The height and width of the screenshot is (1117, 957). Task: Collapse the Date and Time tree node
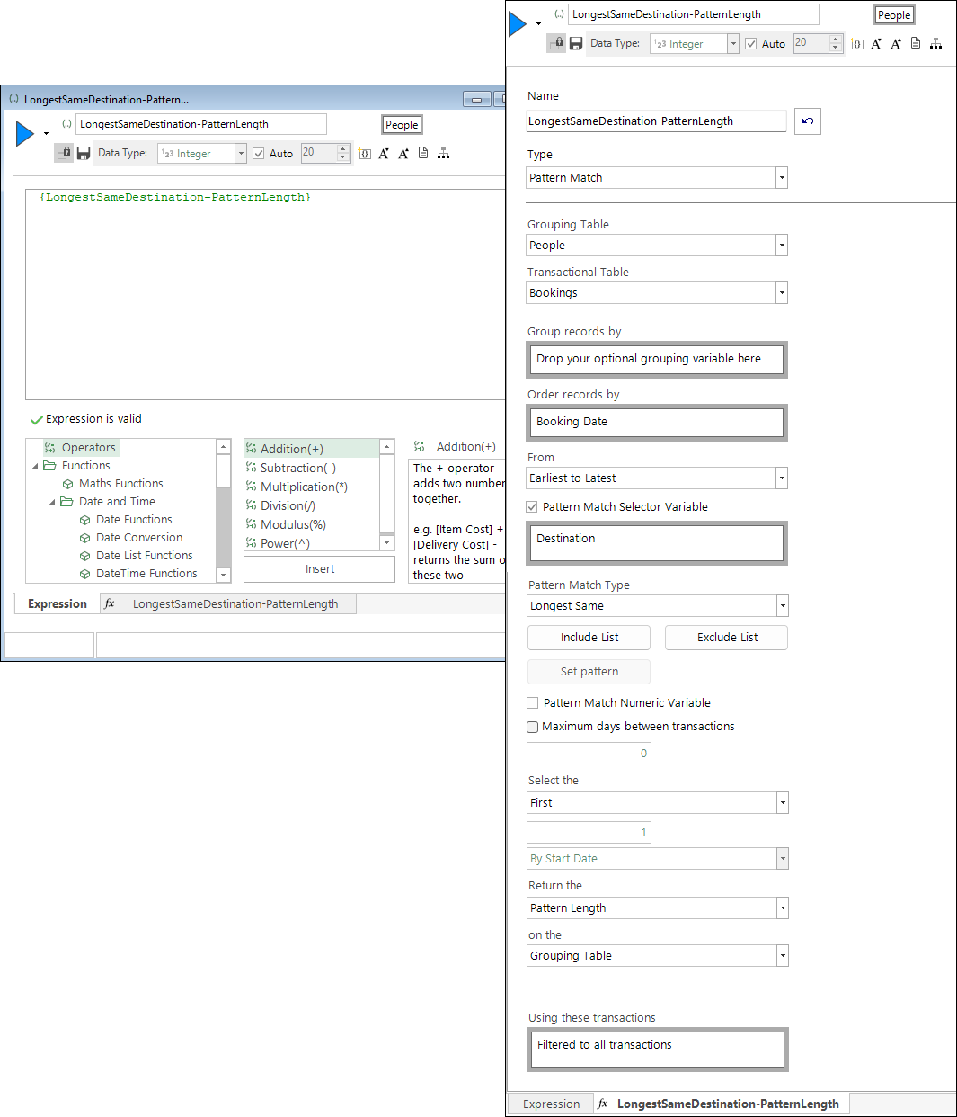[x=52, y=502]
